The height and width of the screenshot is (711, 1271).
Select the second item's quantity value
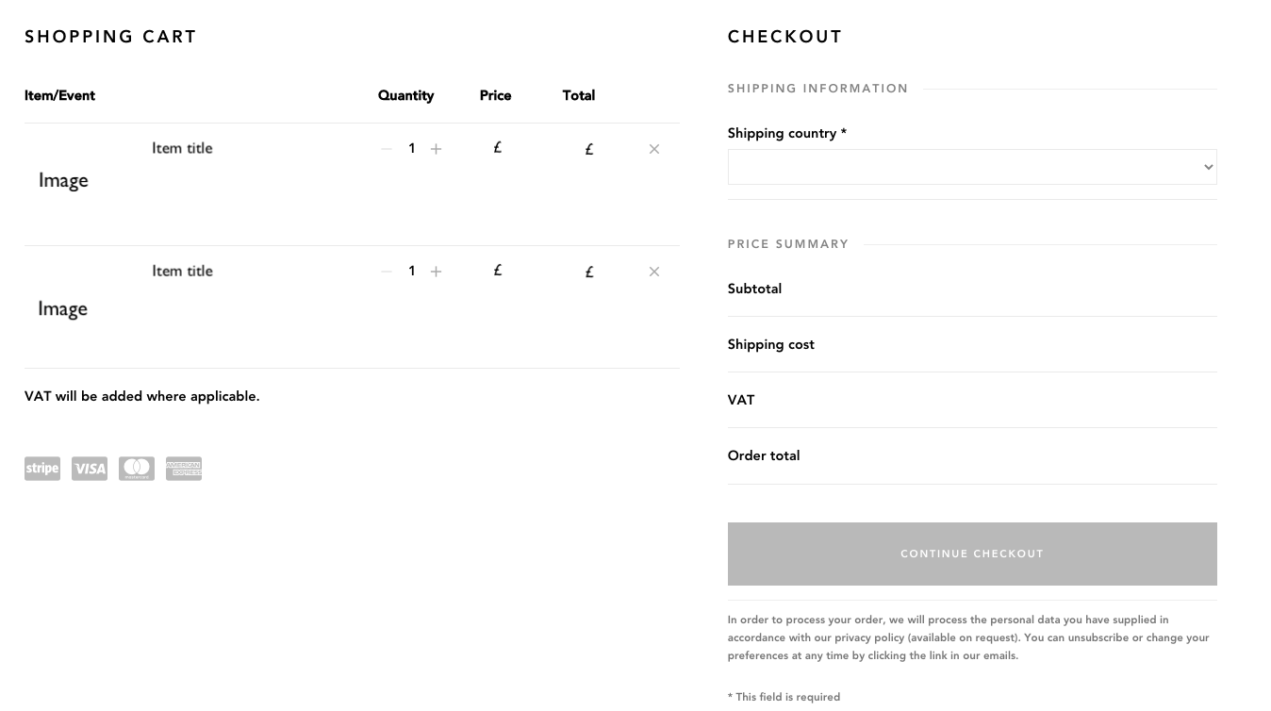pyautogui.click(x=411, y=271)
